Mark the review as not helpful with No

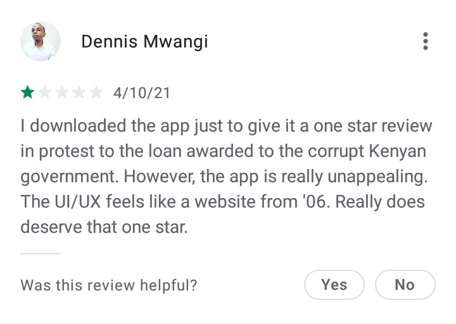(x=405, y=285)
